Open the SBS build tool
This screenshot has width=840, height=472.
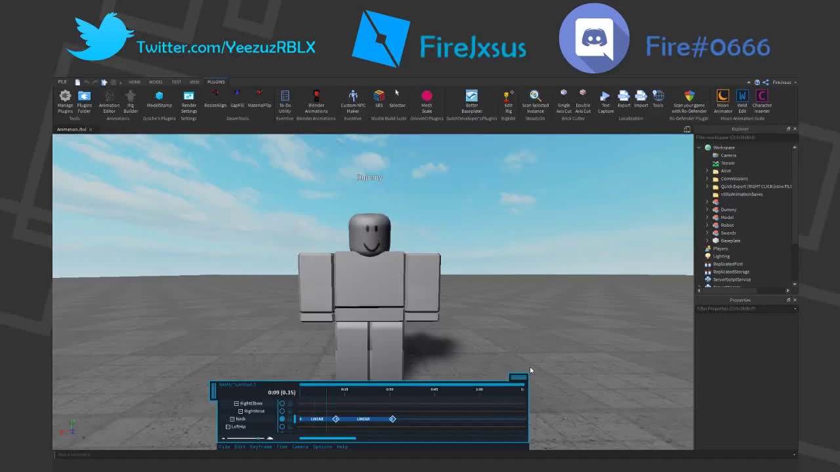[379, 98]
